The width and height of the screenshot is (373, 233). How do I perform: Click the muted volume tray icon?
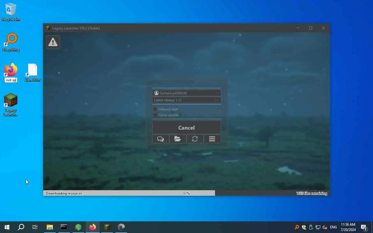click(325, 227)
